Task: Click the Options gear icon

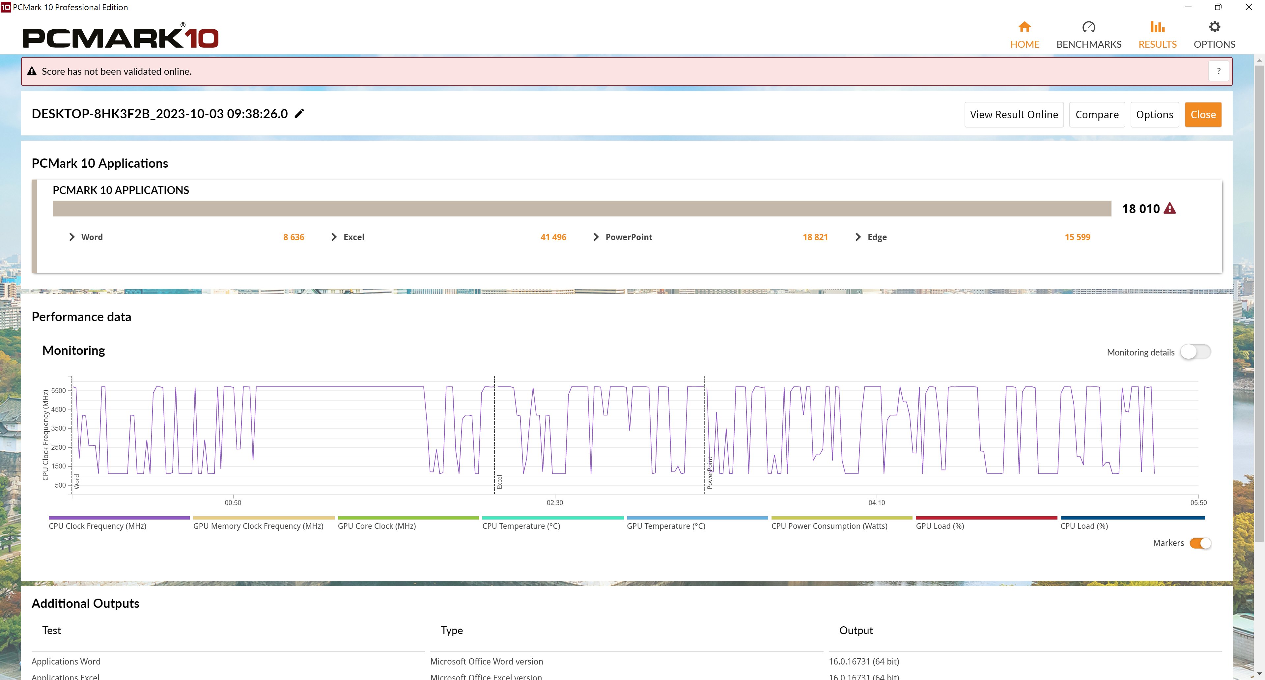Action: pos(1214,26)
